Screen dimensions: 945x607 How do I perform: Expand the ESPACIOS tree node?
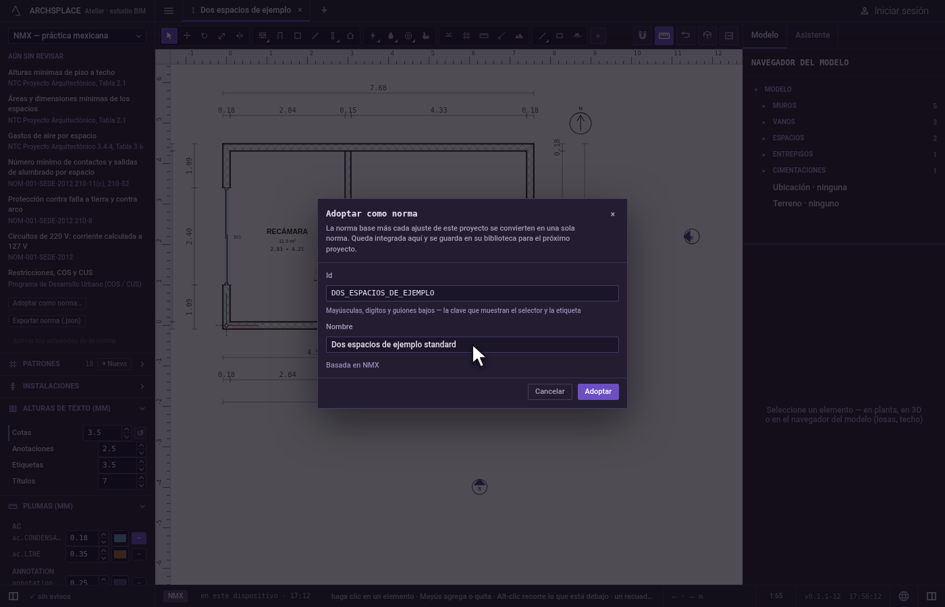(764, 138)
